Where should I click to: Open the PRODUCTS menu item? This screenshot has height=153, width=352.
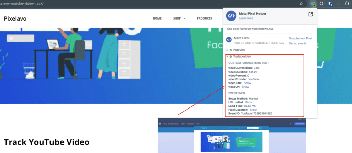[204, 18]
